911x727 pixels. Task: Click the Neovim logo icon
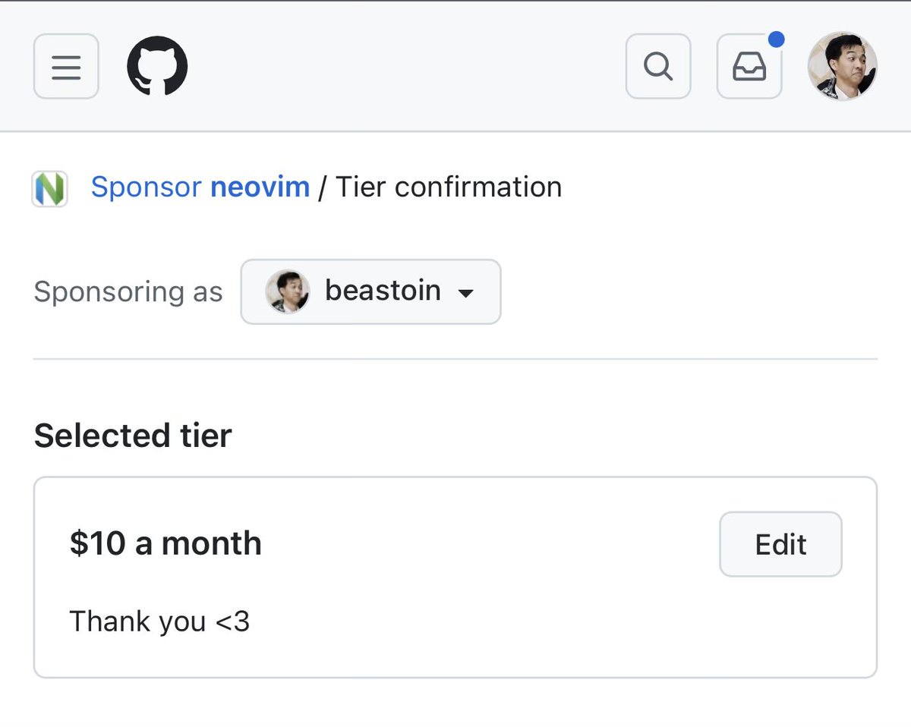[x=50, y=188]
